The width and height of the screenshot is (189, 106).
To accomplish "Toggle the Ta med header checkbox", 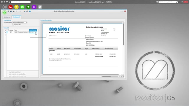I will coord(8,30).
